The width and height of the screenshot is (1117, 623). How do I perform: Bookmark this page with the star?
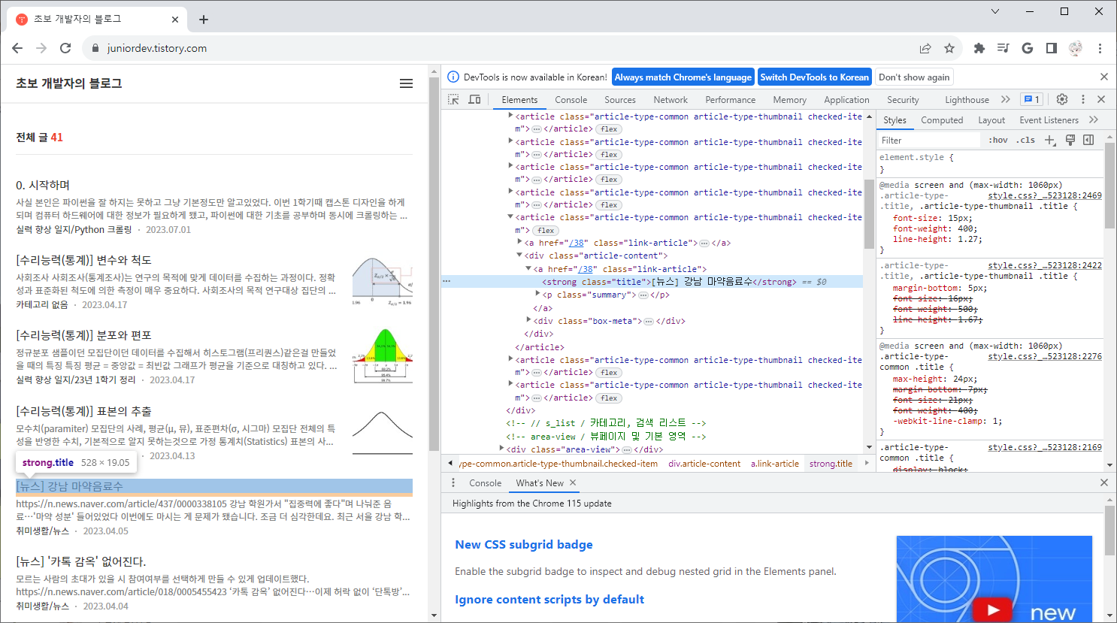(949, 48)
